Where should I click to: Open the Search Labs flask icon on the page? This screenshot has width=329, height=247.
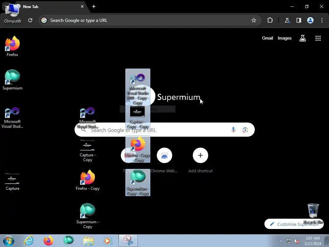coord(303,38)
